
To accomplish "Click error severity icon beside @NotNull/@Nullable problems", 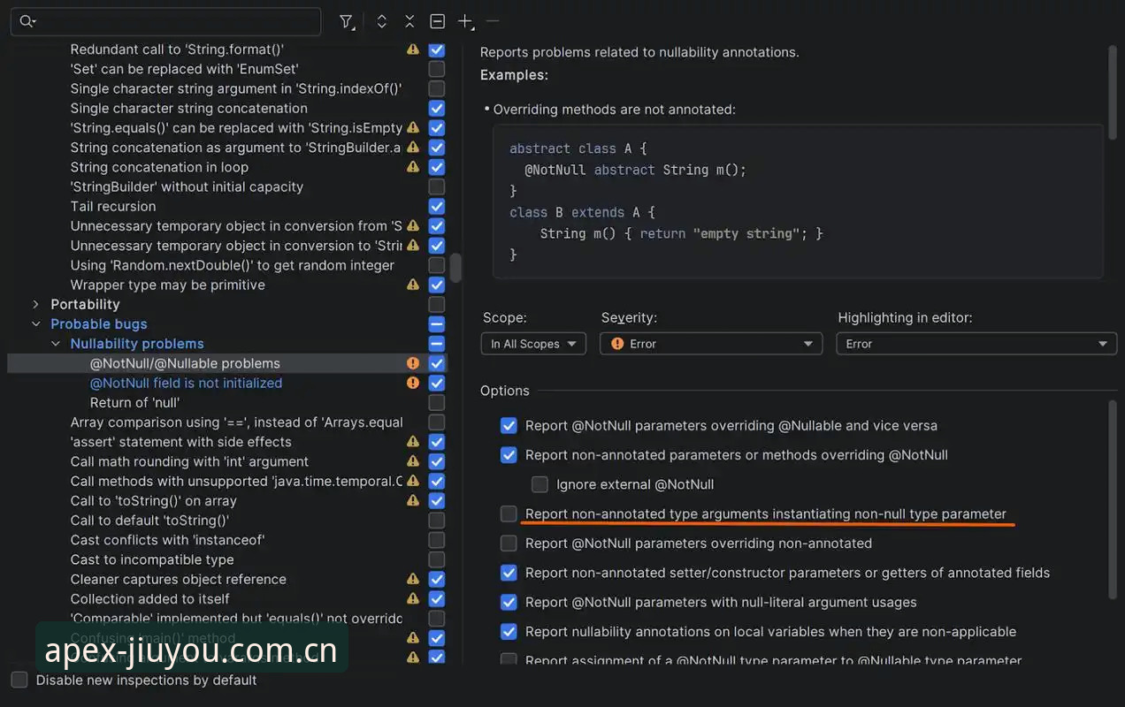I will click(413, 363).
